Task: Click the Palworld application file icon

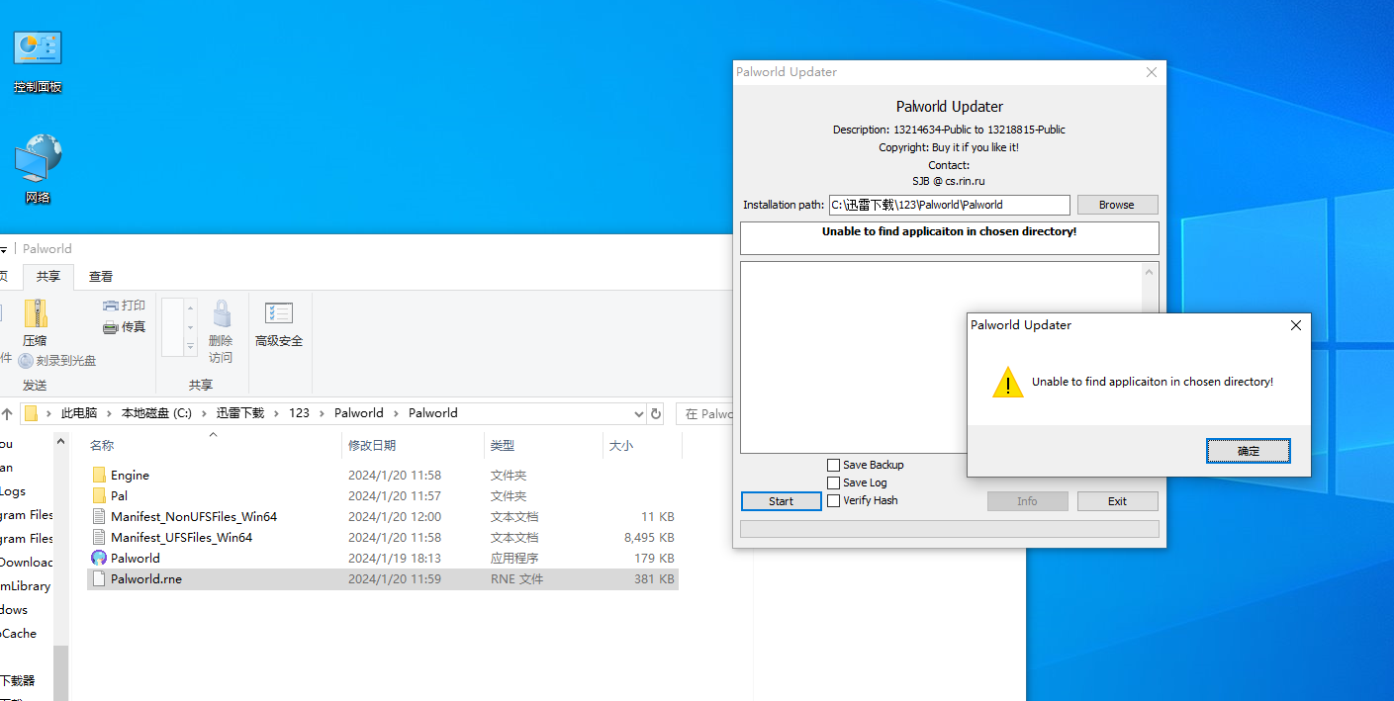Action: click(99, 558)
